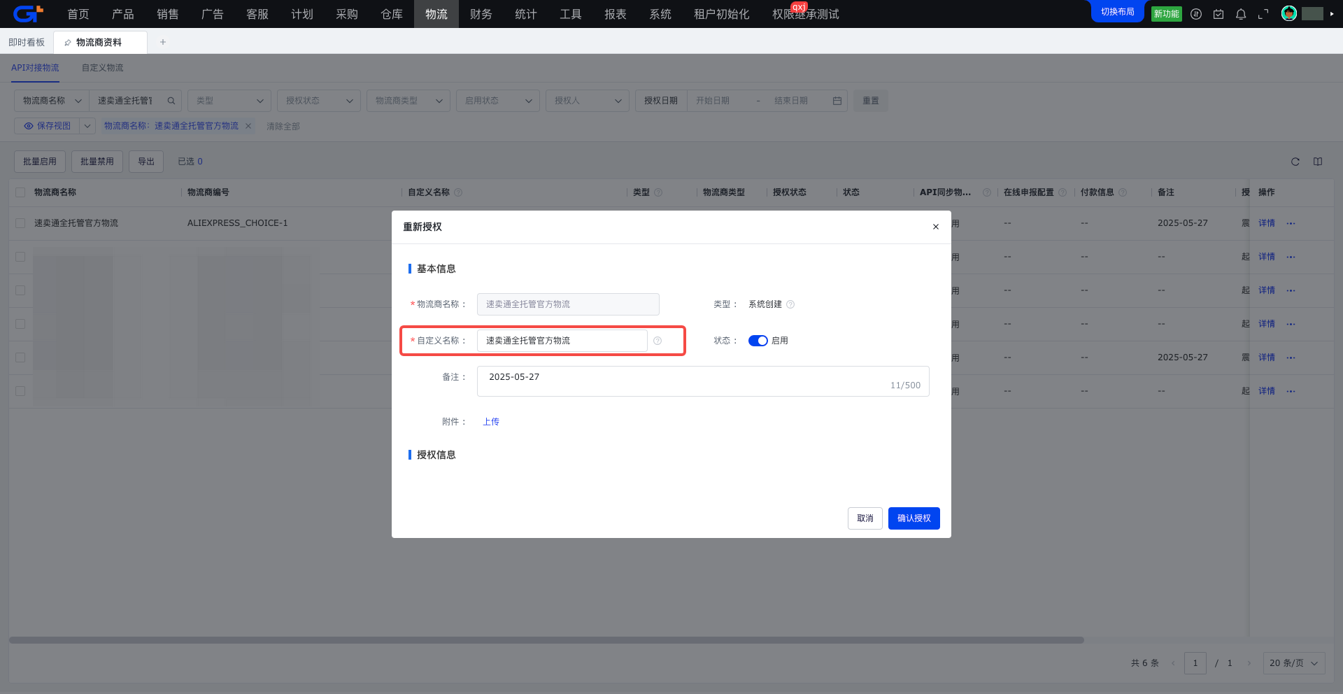Open the notification bell

(1241, 14)
